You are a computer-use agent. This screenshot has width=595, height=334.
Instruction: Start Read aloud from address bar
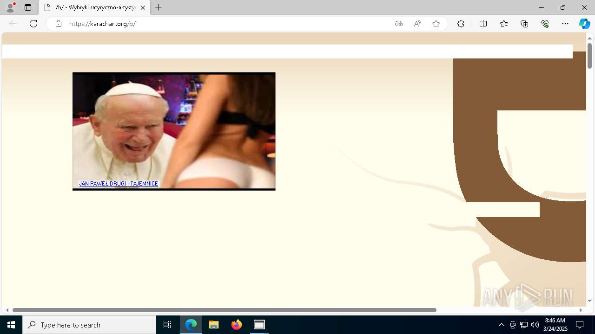[x=417, y=24]
